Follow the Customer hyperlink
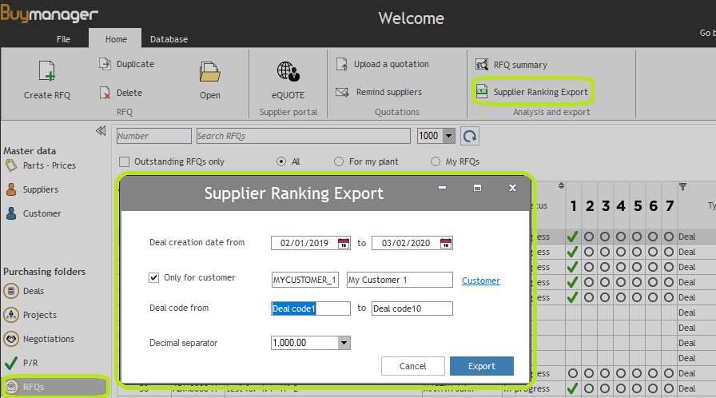This screenshot has height=398, width=716. (480, 281)
